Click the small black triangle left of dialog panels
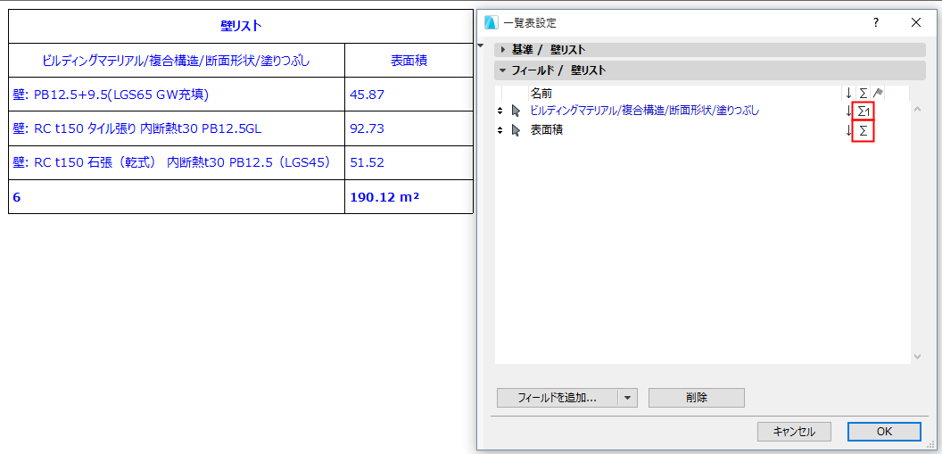Image resolution: width=942 pixels, height=454 pixels. click(x=480, y=45)
